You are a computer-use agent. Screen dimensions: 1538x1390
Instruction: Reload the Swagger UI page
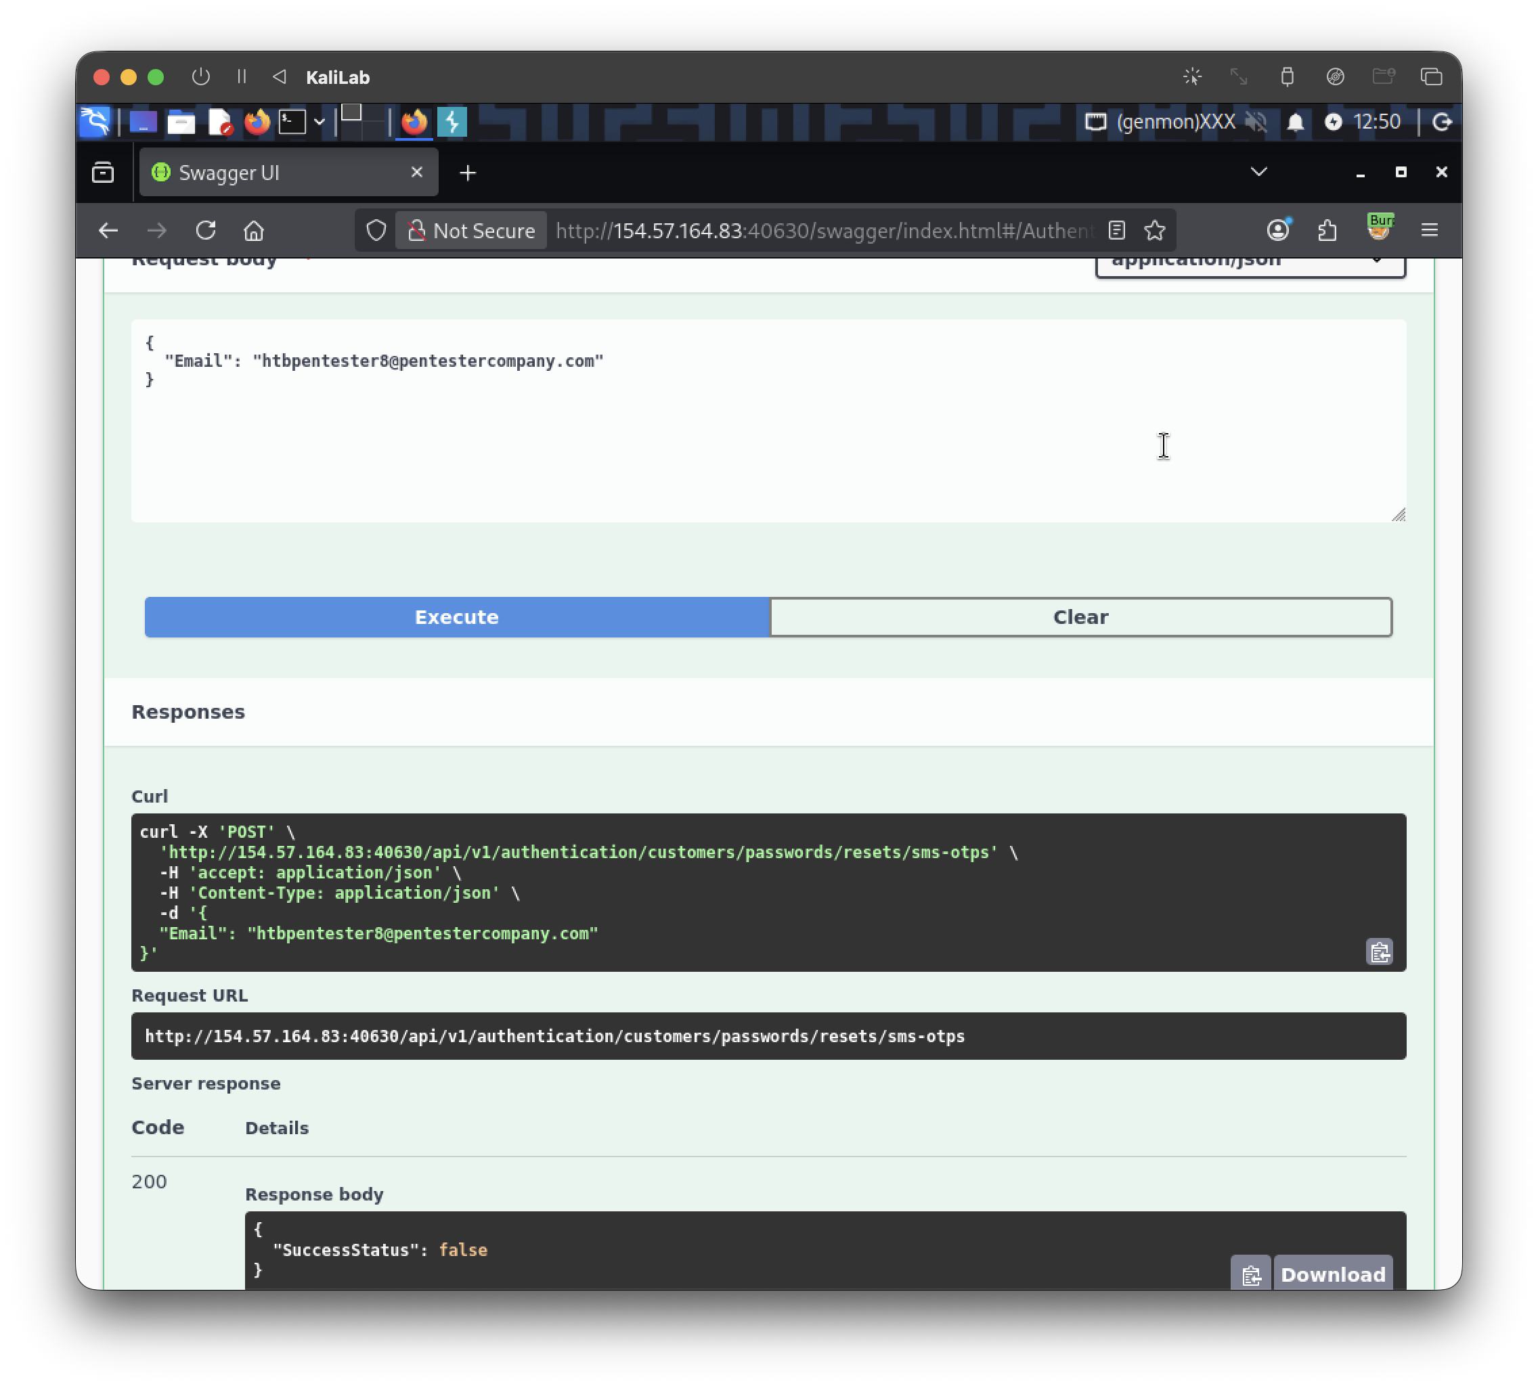point(206,230)
